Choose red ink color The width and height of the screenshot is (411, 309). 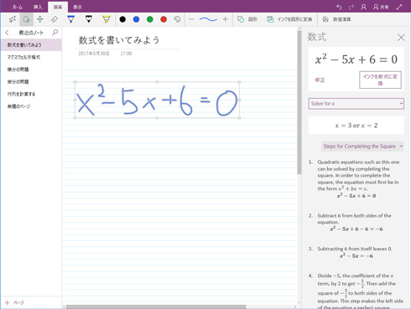pyautogui.click(x=164, y=19)
